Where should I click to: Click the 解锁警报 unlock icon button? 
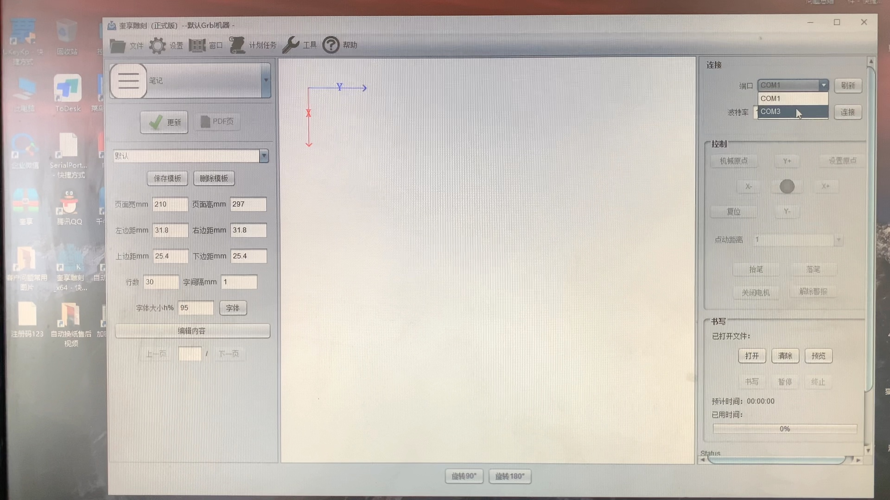point(813,292)
